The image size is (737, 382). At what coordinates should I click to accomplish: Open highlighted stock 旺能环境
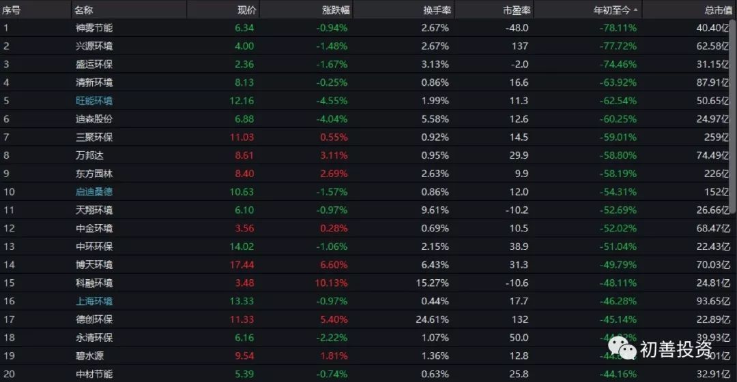94,101
